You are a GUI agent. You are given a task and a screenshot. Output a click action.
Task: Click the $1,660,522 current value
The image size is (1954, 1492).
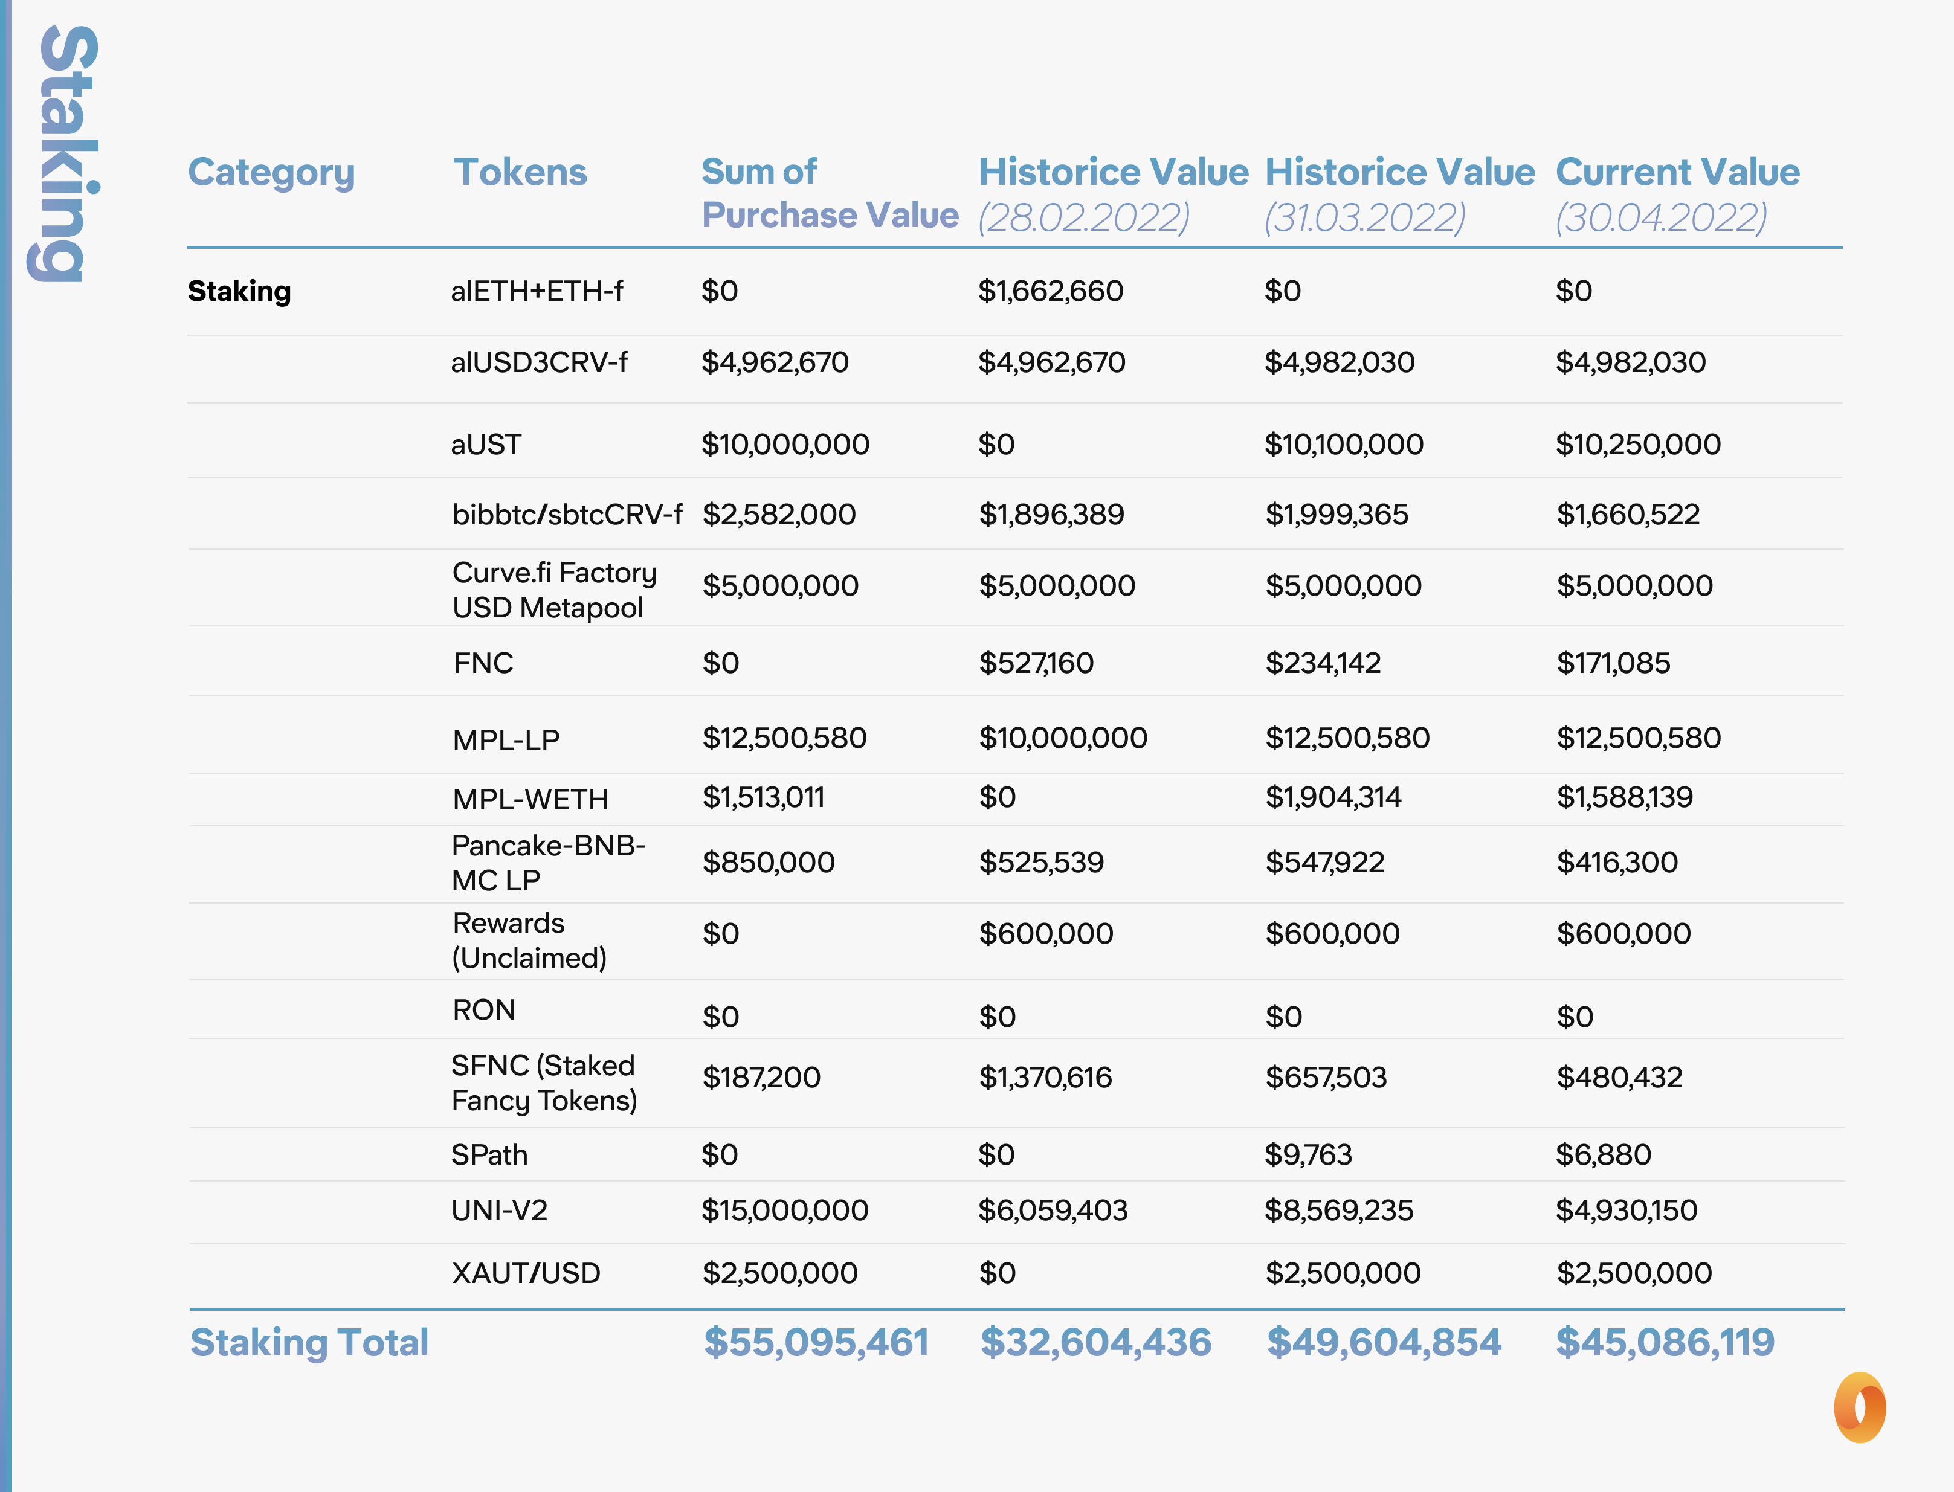tap(1628, 514)
